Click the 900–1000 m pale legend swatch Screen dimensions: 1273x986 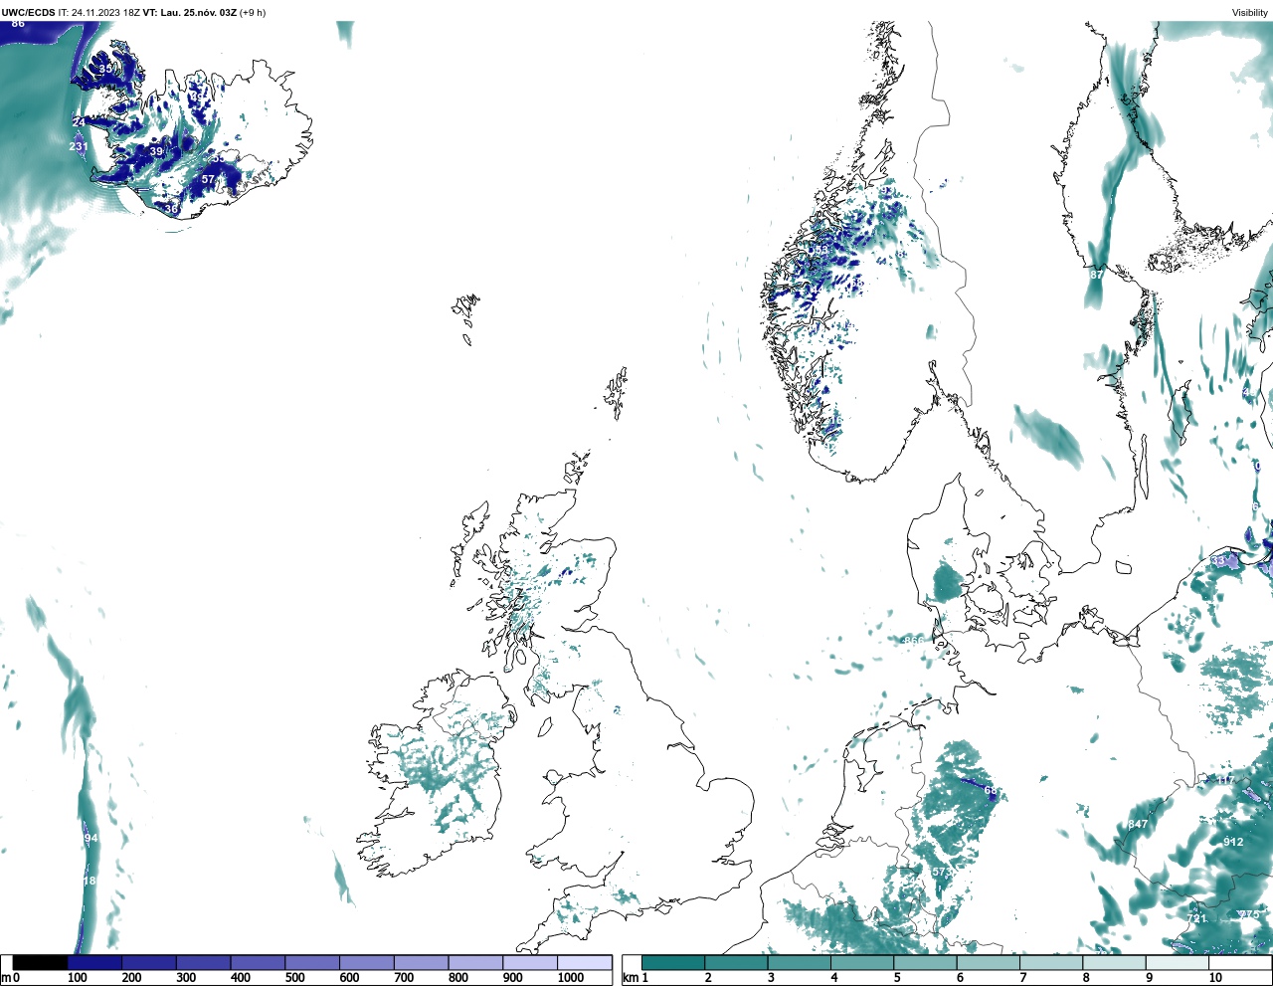click(x=529, y=962)
